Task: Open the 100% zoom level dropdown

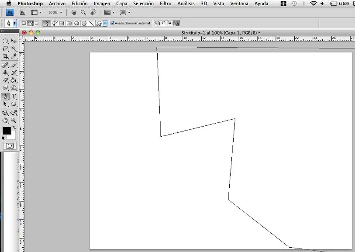Action: pyautogui.click(x=55, y=13)
